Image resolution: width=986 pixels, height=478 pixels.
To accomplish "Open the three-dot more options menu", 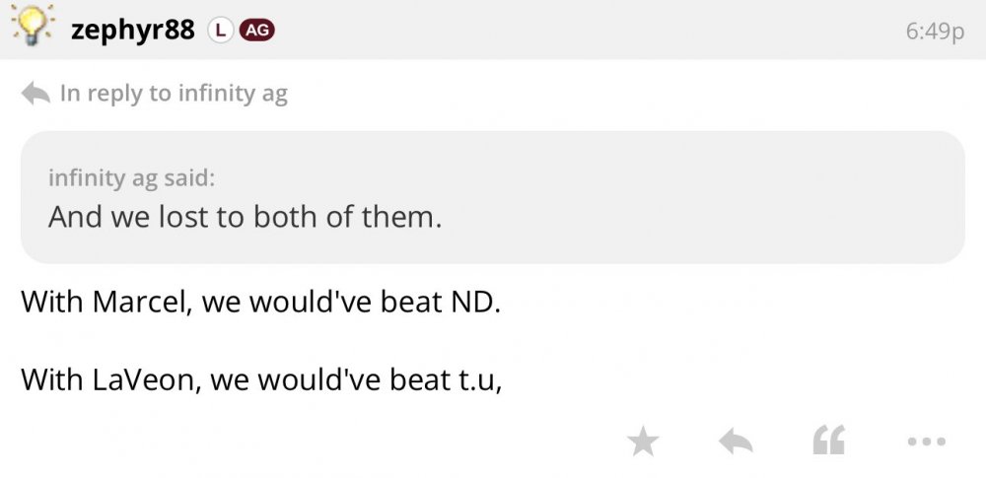I will [927, 443].
